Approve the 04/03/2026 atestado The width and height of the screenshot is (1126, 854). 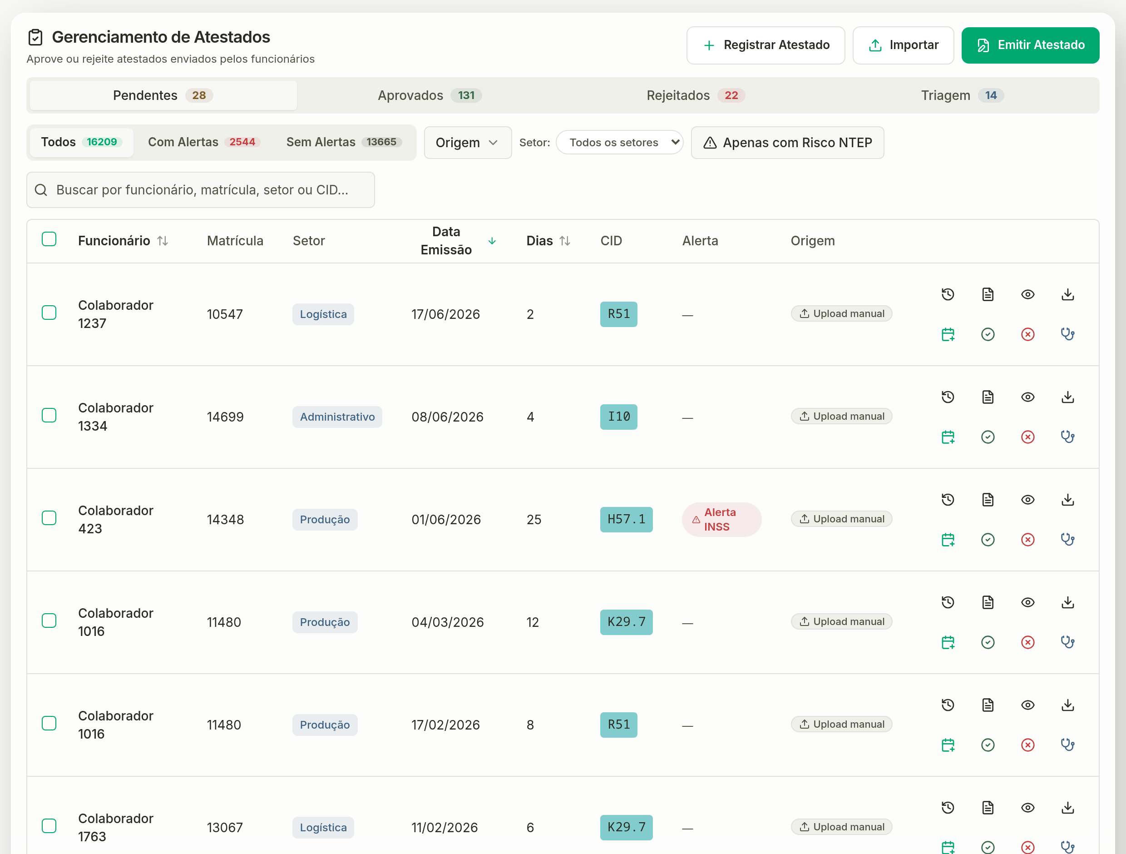click(988, 643)
